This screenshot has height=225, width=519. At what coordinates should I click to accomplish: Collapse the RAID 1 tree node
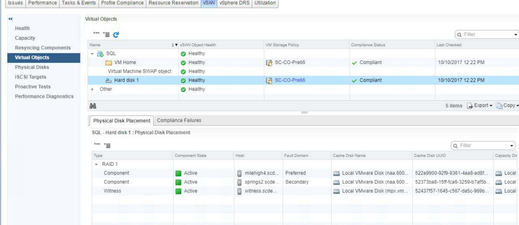(x=96, y=164)
